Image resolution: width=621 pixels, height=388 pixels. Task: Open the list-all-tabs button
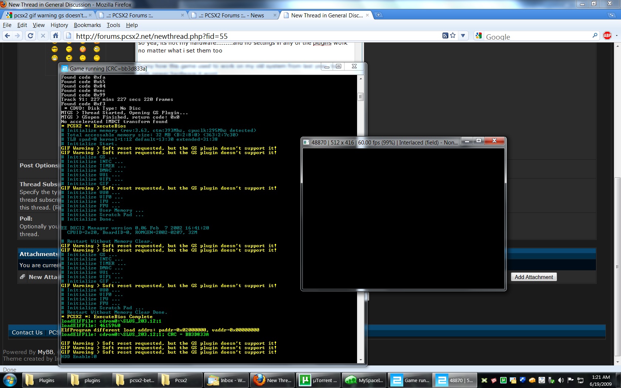(611, 15)
